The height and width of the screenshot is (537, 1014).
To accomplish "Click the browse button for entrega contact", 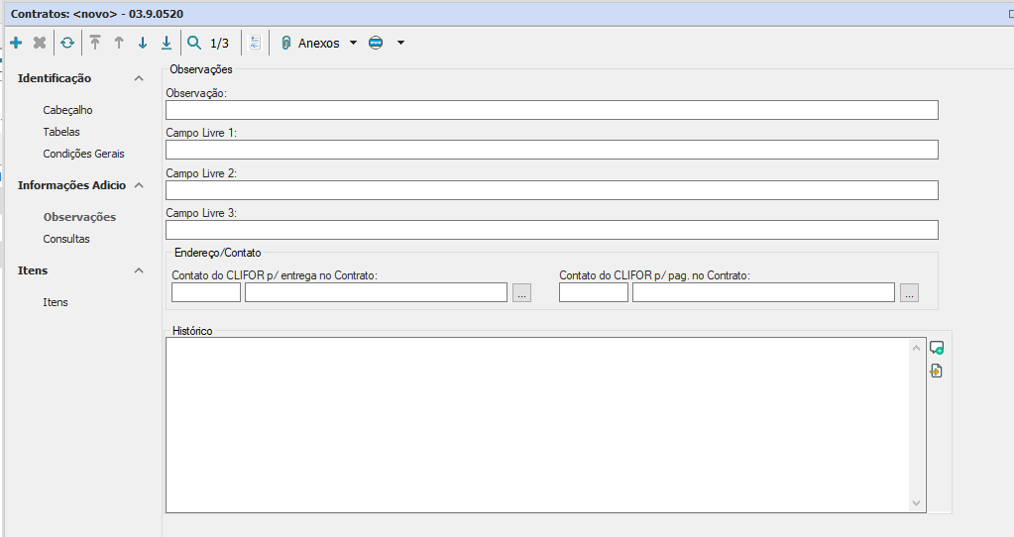I will coord(522,292).
